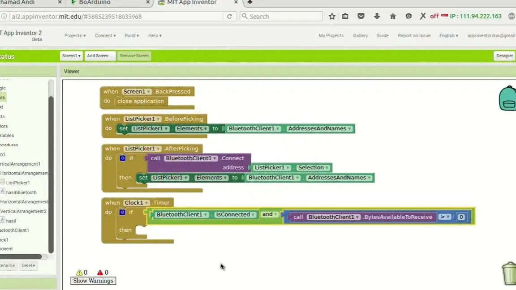The image size is (516, 290).
Task: Select VerticalArrangement2 in the component tree
Action: 23,211
